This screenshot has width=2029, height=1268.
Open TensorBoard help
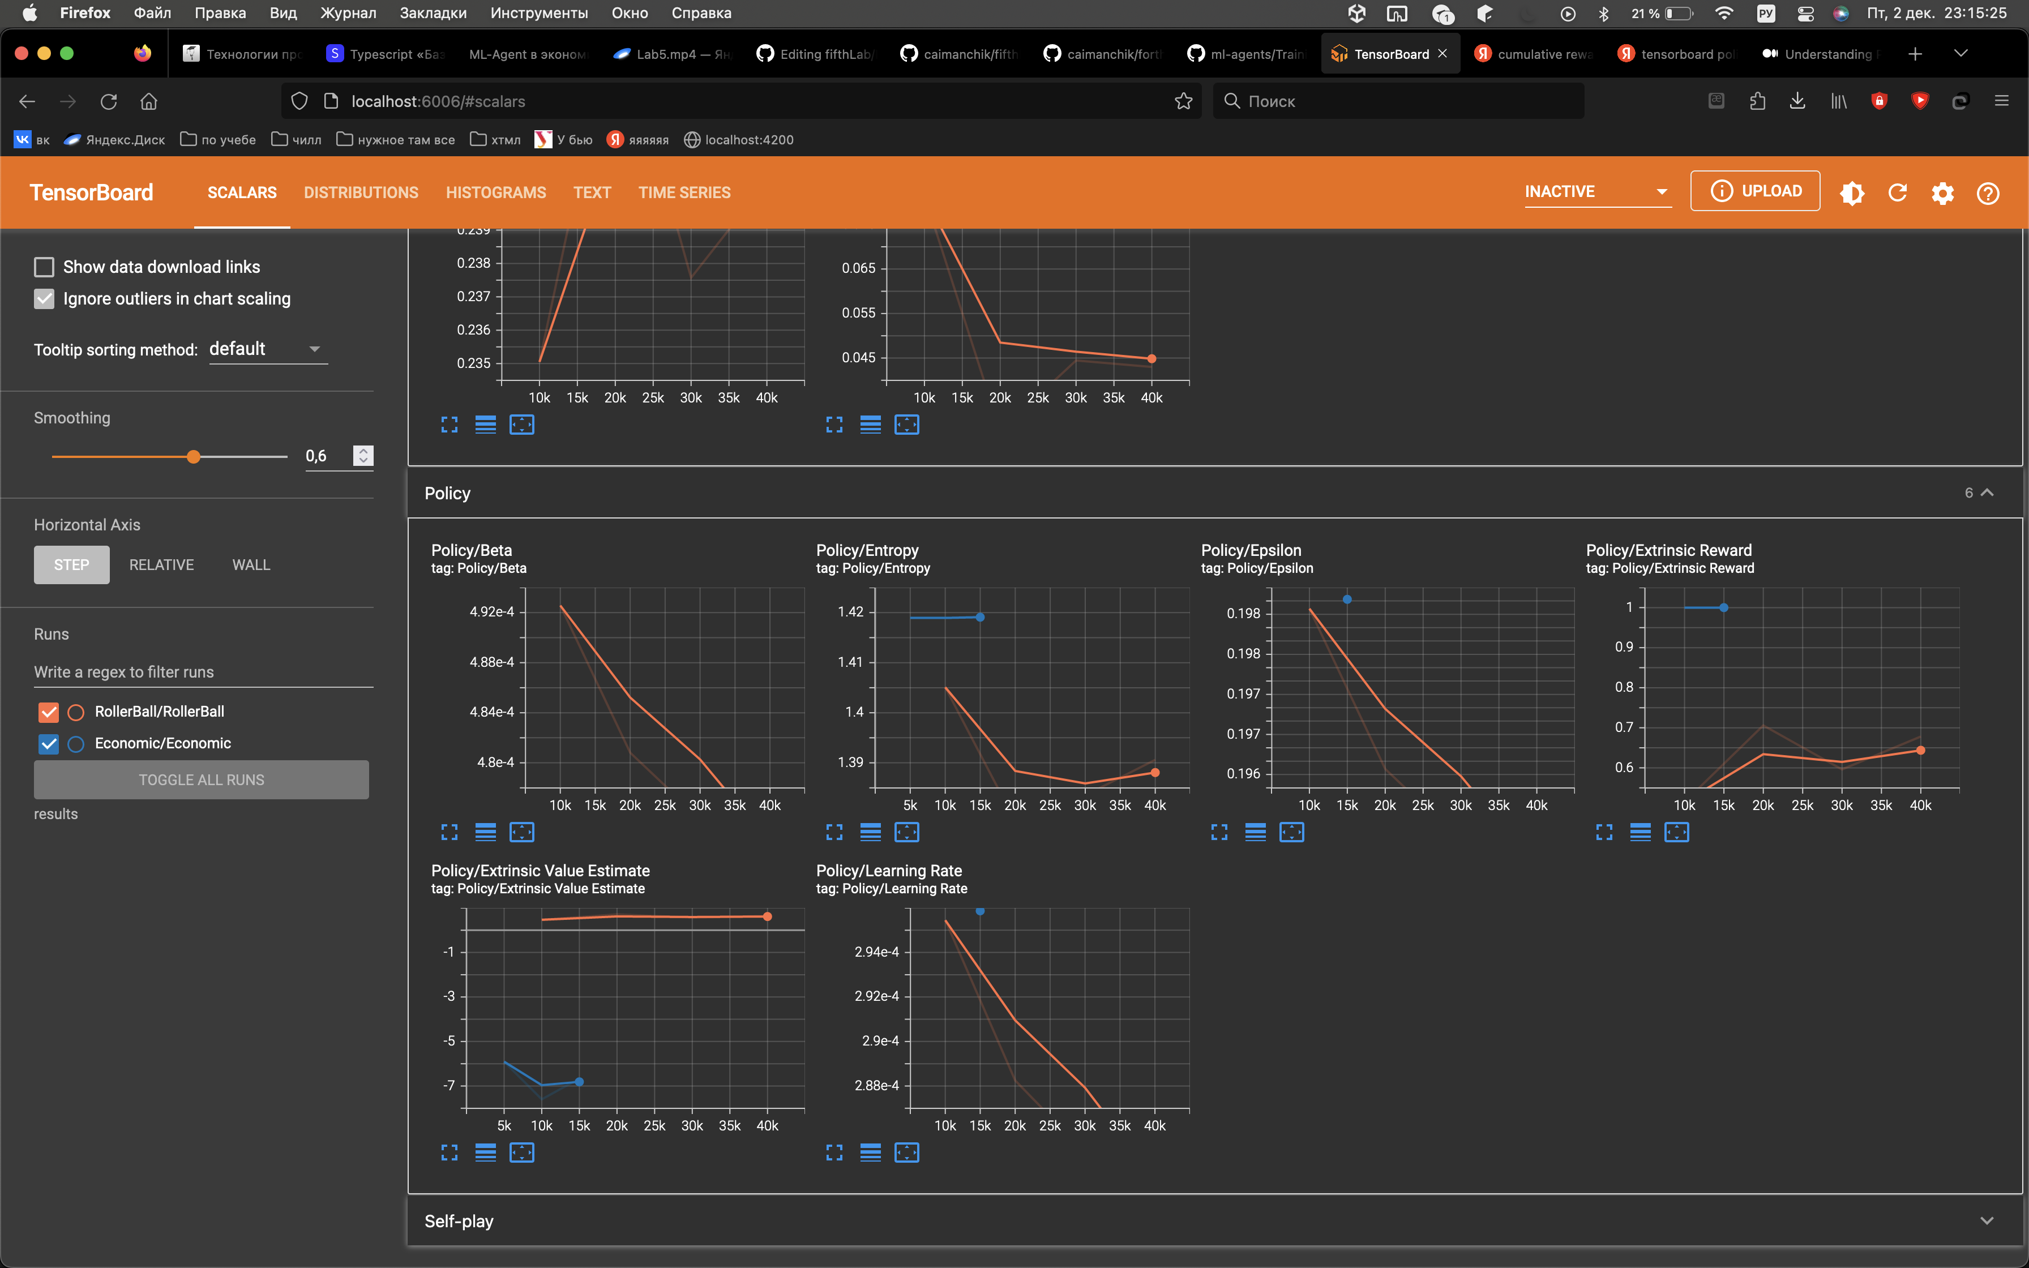[x=1988, y=193]
